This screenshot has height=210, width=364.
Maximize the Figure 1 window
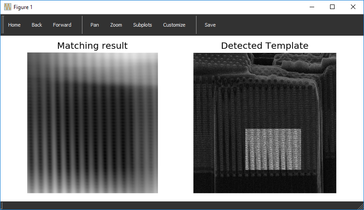332,7
